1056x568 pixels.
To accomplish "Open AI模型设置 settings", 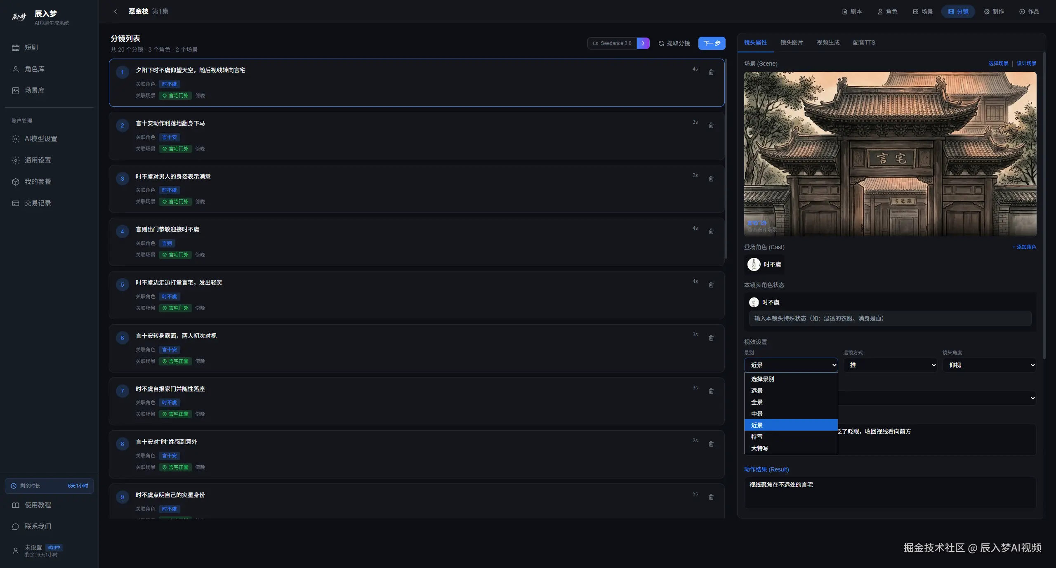I will (x=40, y=139).
